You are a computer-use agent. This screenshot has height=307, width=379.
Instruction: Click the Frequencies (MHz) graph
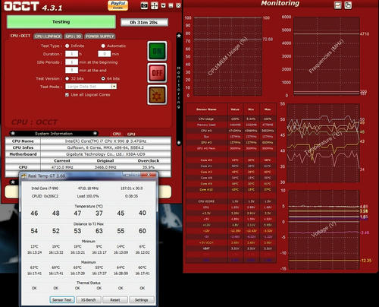[x=327, y=56]
